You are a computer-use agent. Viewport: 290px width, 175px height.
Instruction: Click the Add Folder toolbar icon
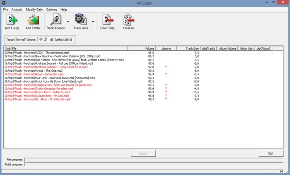[33, 19]
